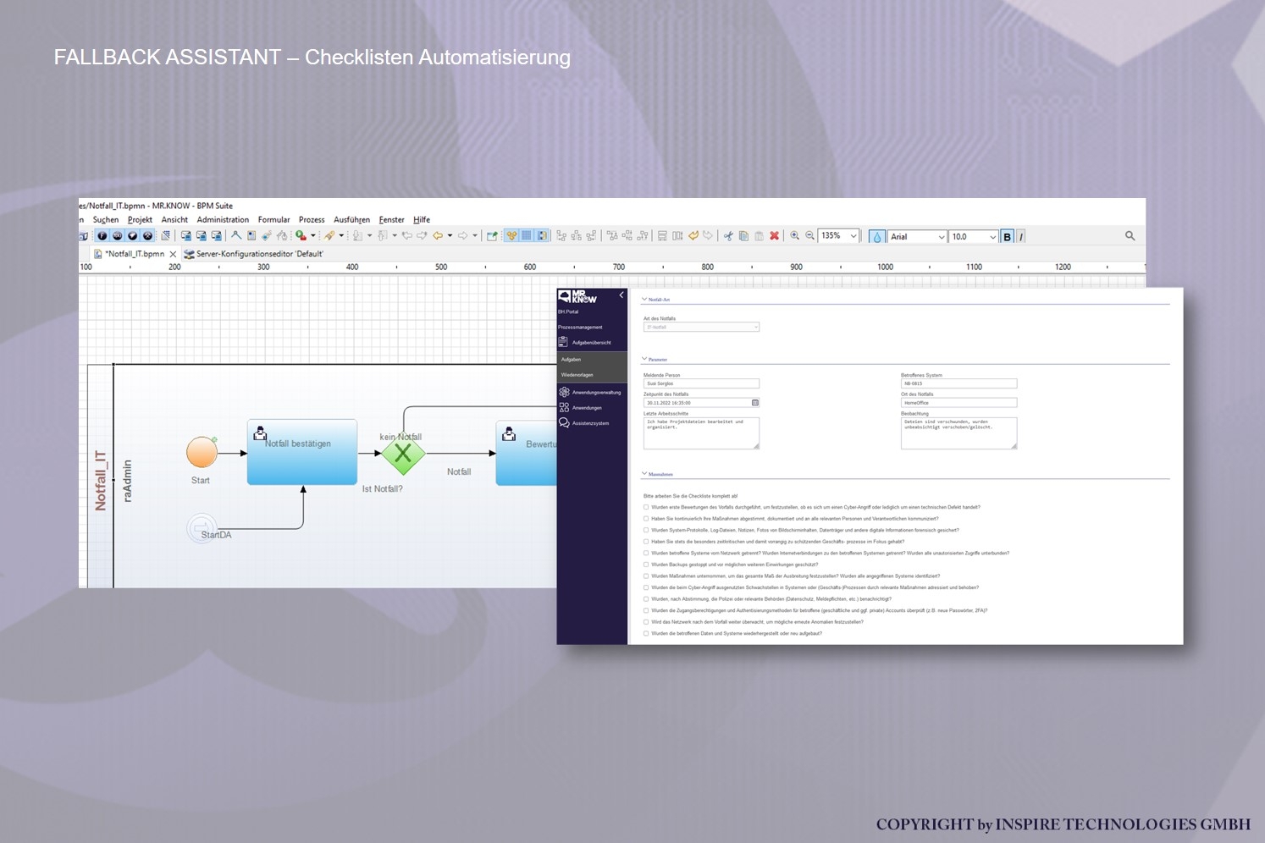Click the calendar icon in 'Zeitpunkt des Notfalls'

(755, 403)
